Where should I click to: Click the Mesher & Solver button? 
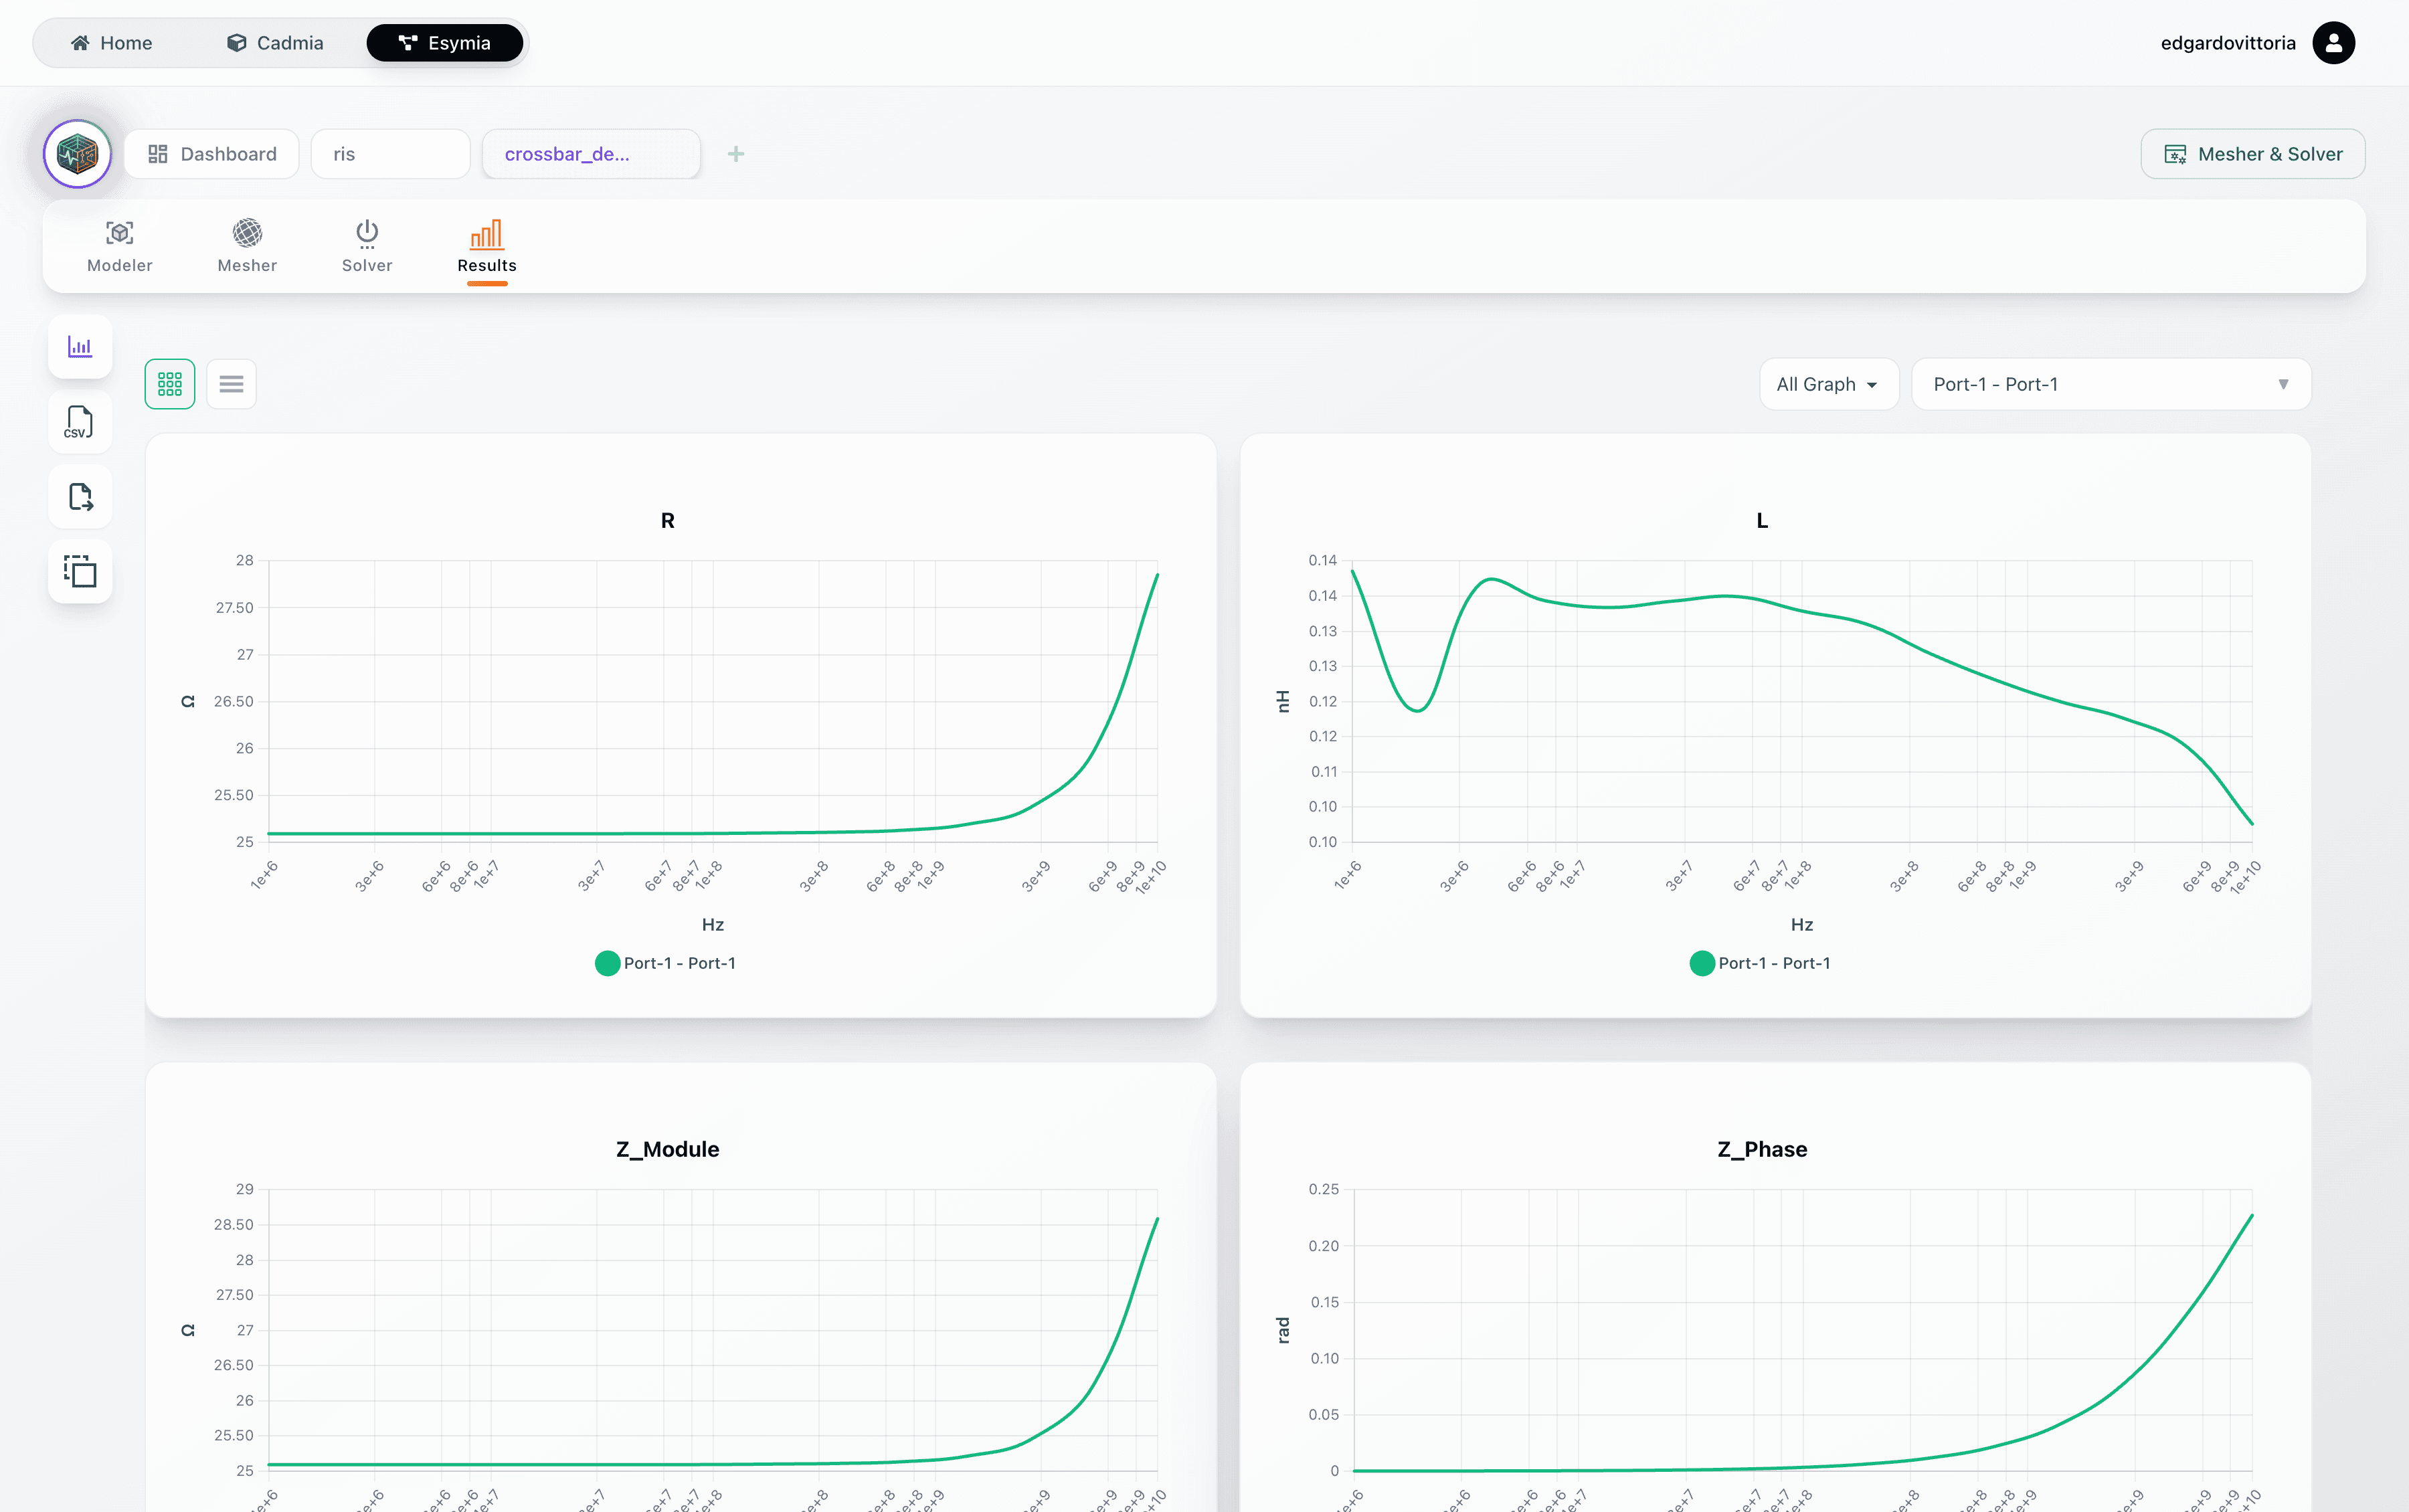2252,154
